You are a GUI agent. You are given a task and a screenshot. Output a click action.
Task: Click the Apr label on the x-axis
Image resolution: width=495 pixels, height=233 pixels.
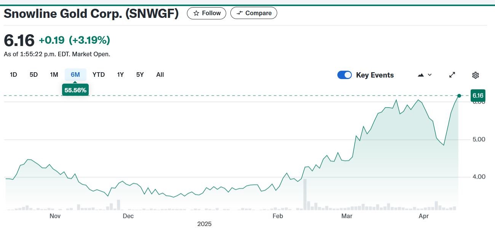coord(424,216)
